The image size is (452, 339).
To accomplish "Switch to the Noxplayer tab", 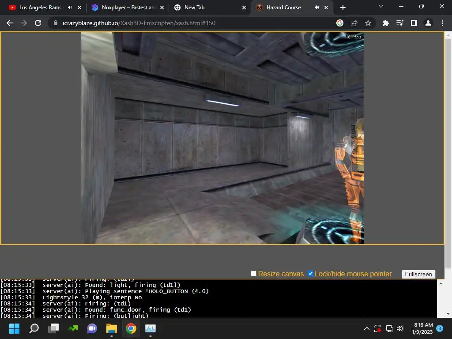I will click(x=128, y=8).
